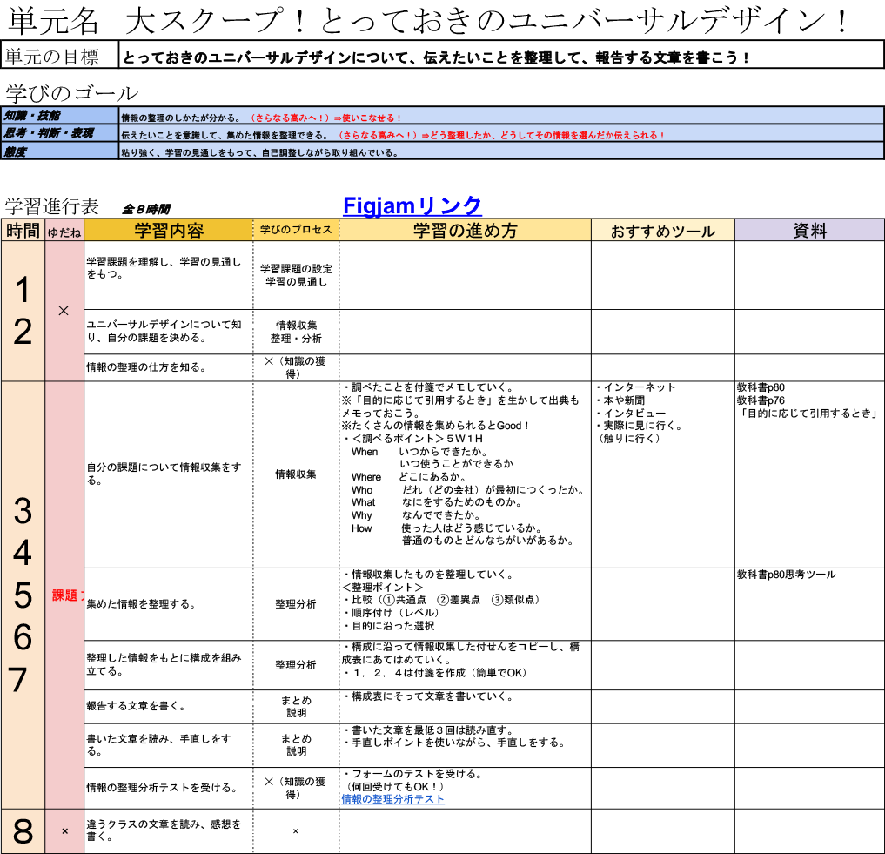This screenshot has width=885, height=854.
Task: Click the 思考・判断・表現 label cell
Action: pos(59,134)
